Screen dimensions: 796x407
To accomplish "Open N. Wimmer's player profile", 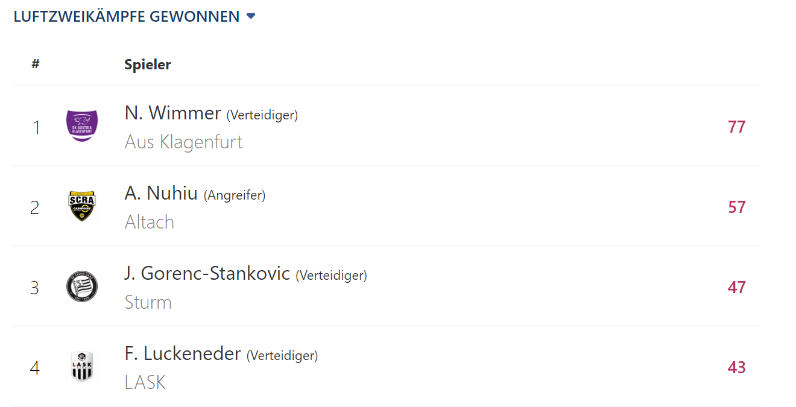I will click(173, 113).
